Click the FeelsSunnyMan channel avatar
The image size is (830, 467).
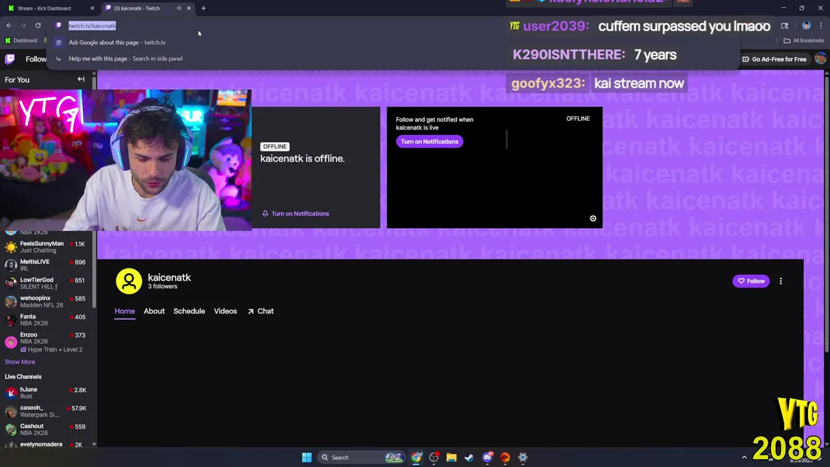10,246
